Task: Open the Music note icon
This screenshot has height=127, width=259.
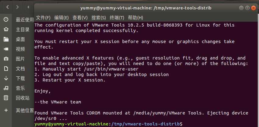Action: point(6,88)
